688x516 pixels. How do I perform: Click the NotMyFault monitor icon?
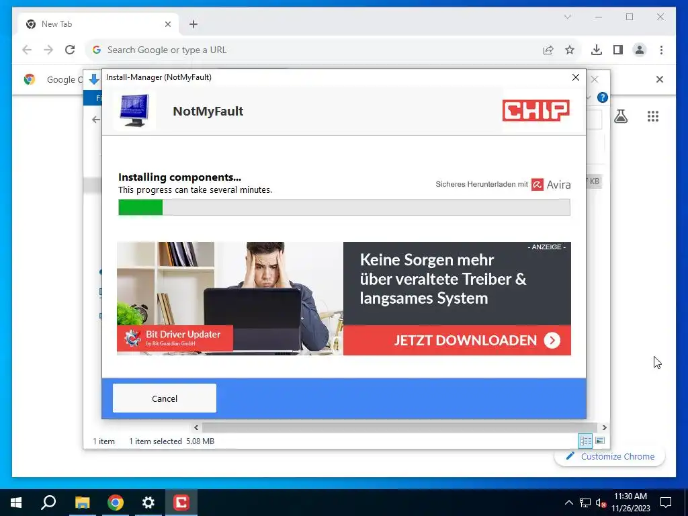click(134, 111)
